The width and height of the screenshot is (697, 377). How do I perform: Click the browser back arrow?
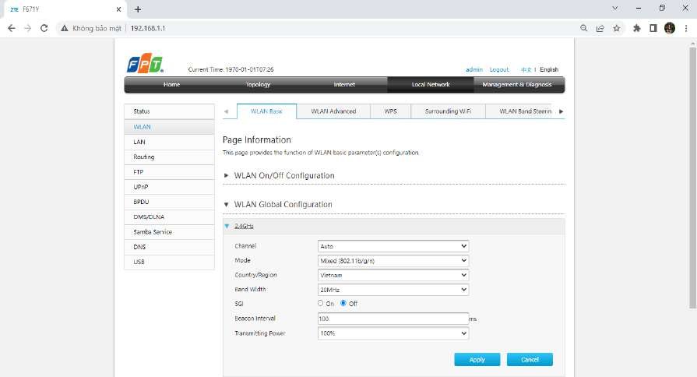(x=12, y=28)
